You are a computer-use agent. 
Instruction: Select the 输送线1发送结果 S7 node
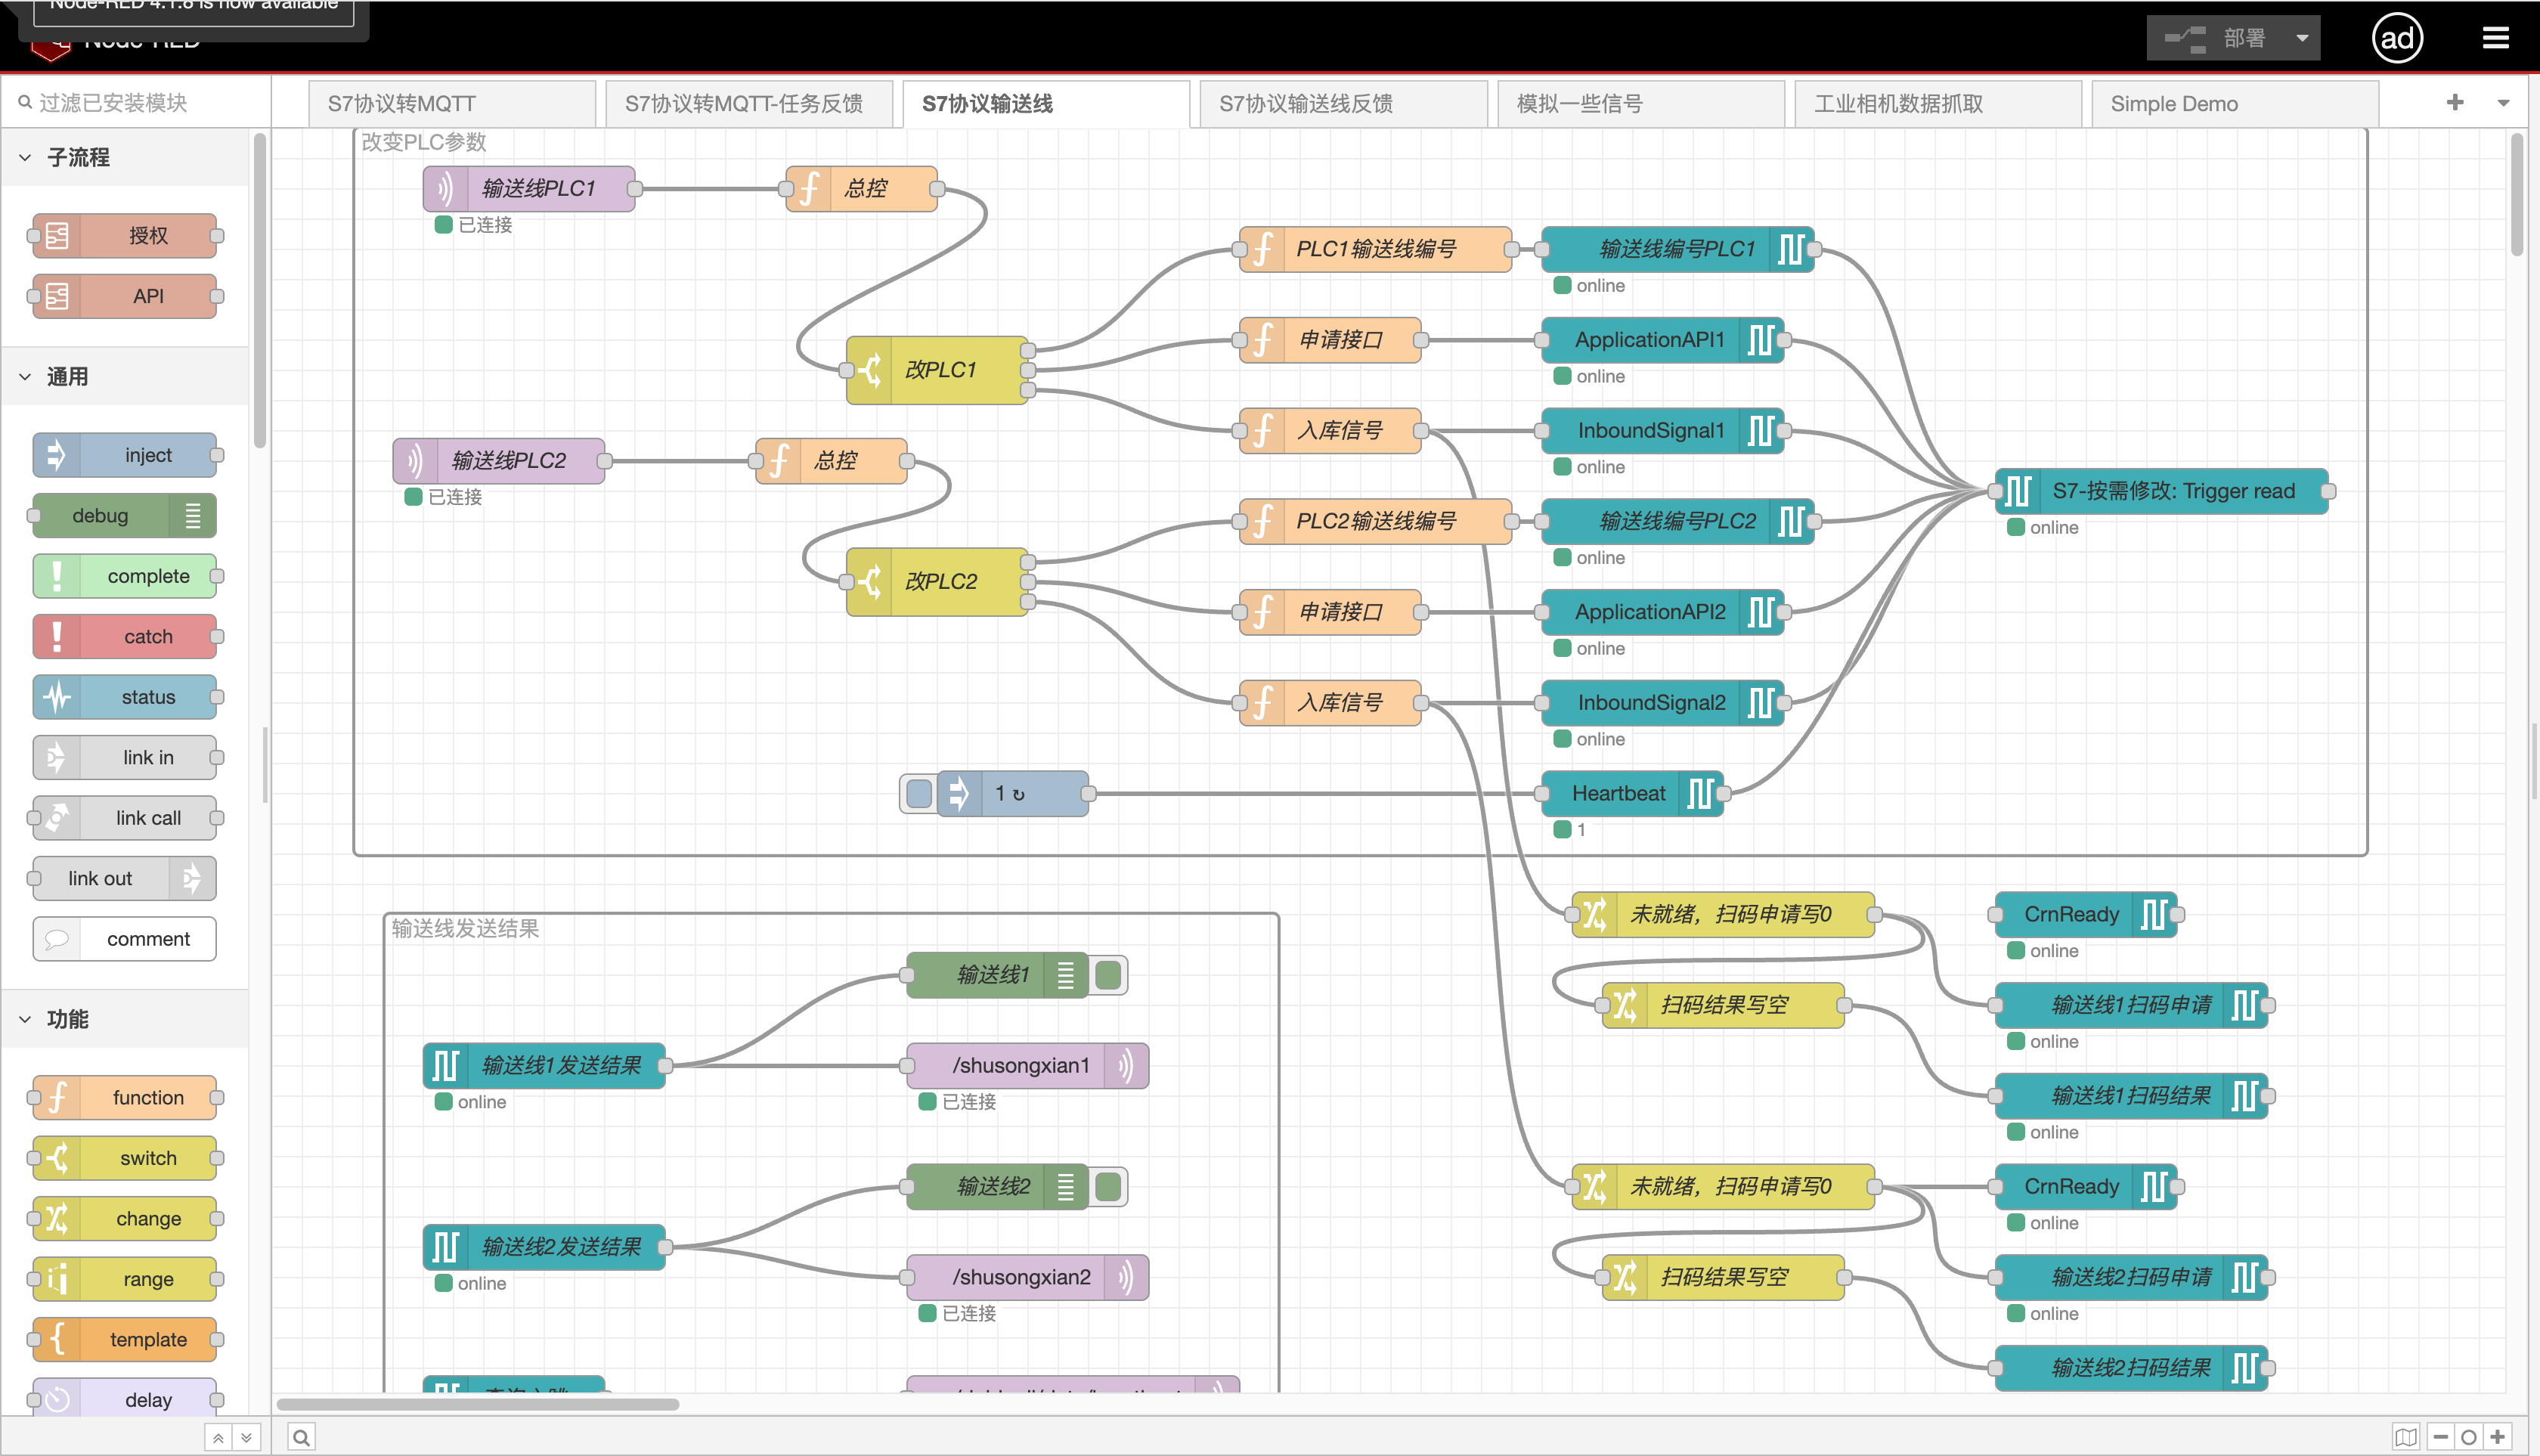(544, 1066)
